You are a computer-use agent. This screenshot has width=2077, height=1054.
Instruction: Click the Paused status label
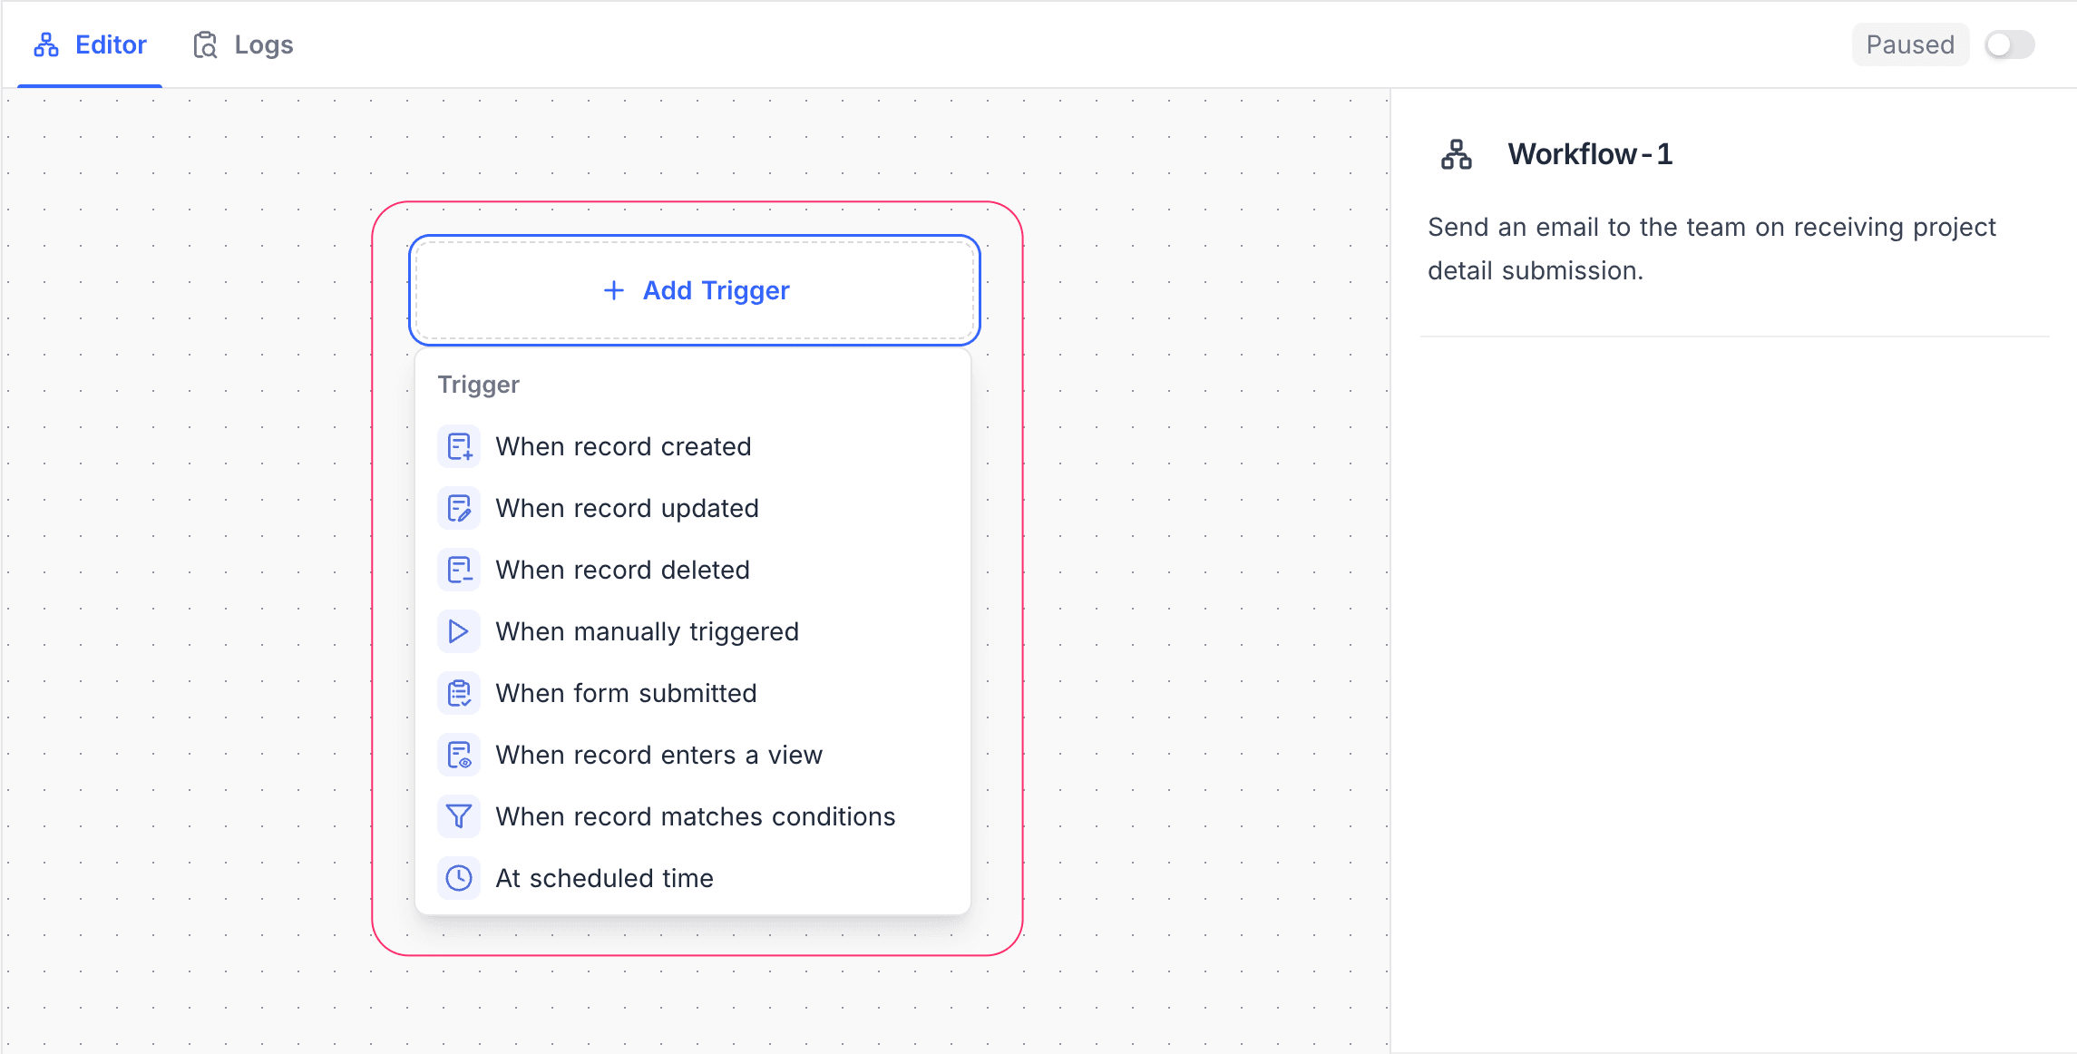click(x=1909, y=44)
